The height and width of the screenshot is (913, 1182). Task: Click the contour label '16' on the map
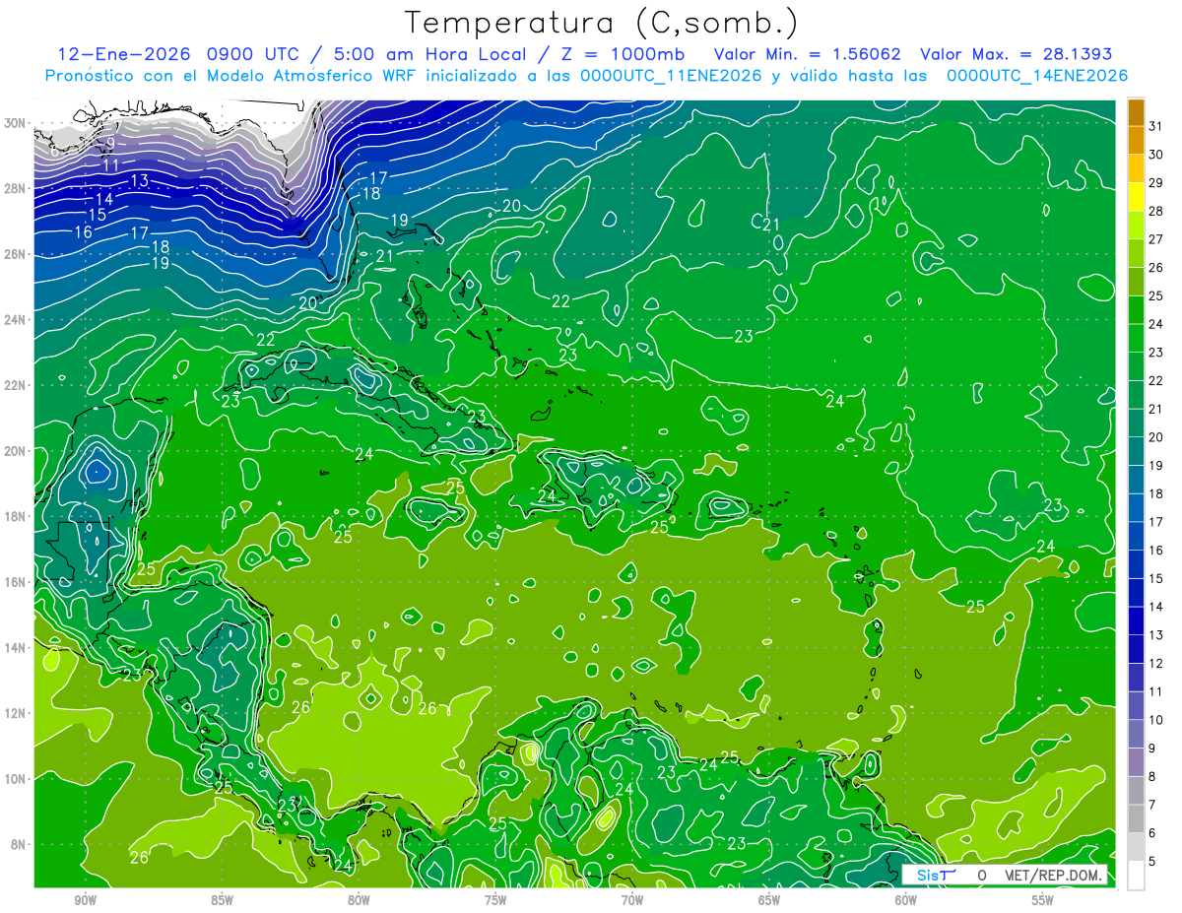point(83,232)
